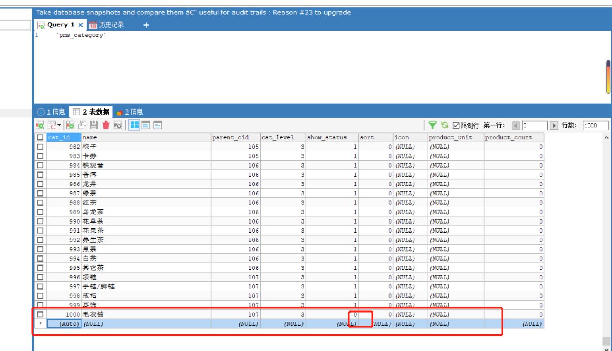This screenshot has width=612, height=351.
Task: Click the 行数 input field
Action: click(x=595, y=125)
